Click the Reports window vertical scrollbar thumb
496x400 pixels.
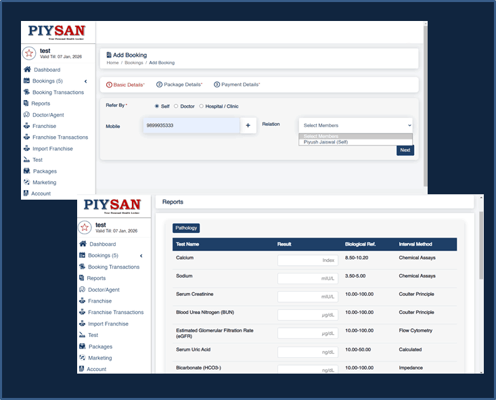click(x=481, y=245)
